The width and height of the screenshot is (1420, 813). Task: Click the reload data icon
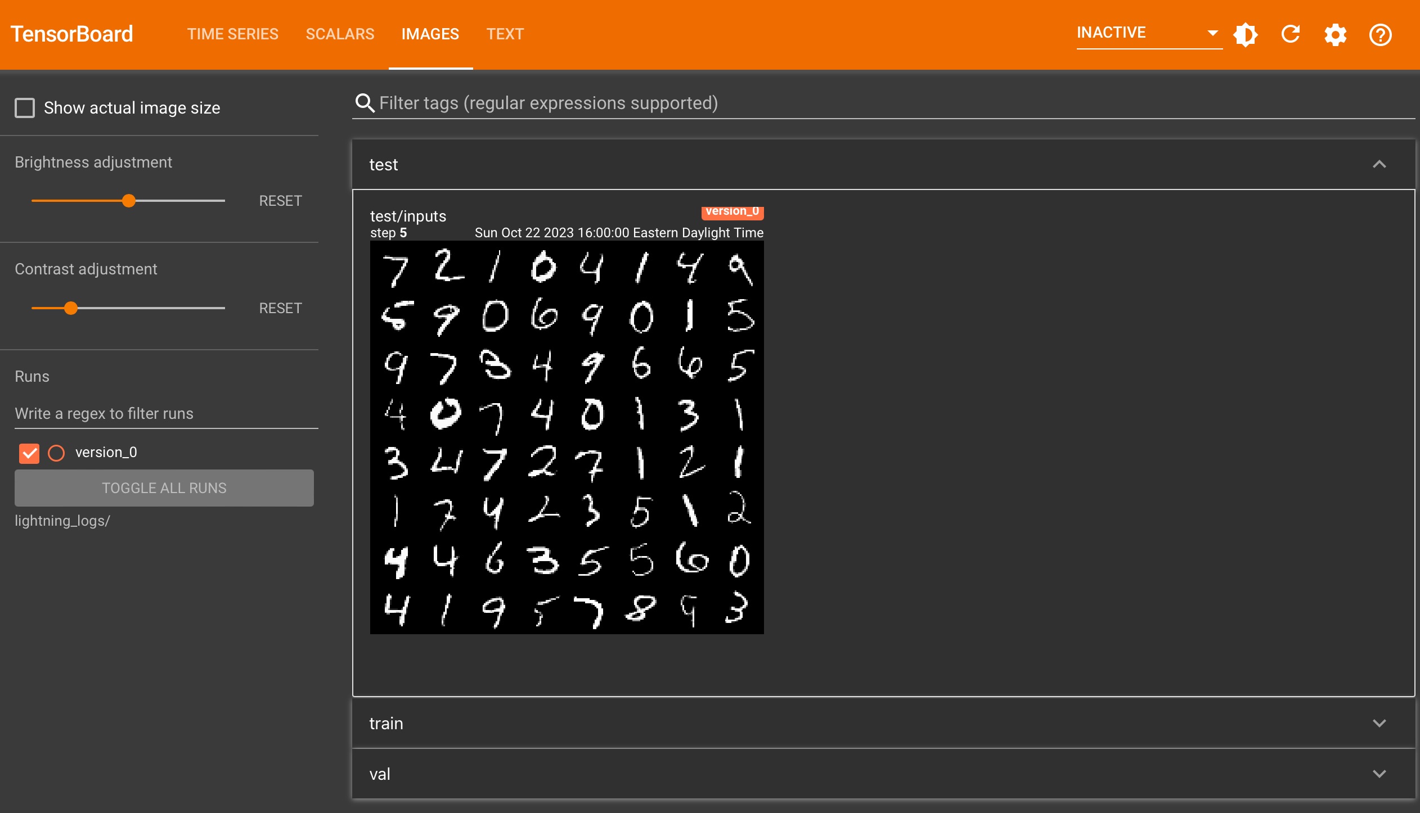pos(1291,35)
